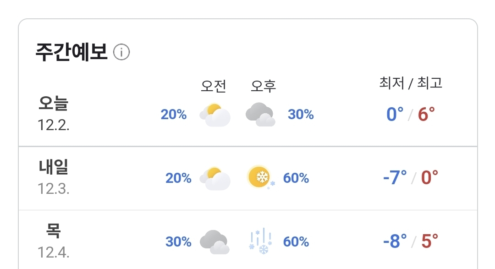Click today's high temperature 6°

[x=426, y=114]
